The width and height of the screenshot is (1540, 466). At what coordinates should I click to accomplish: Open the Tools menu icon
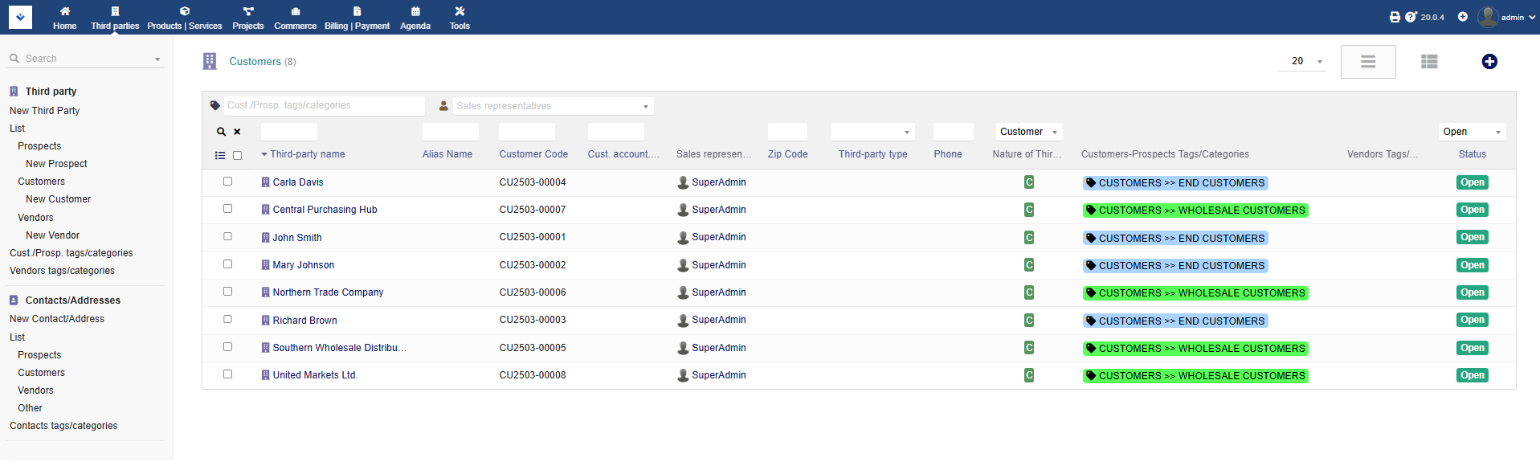(x=460, y=12)
